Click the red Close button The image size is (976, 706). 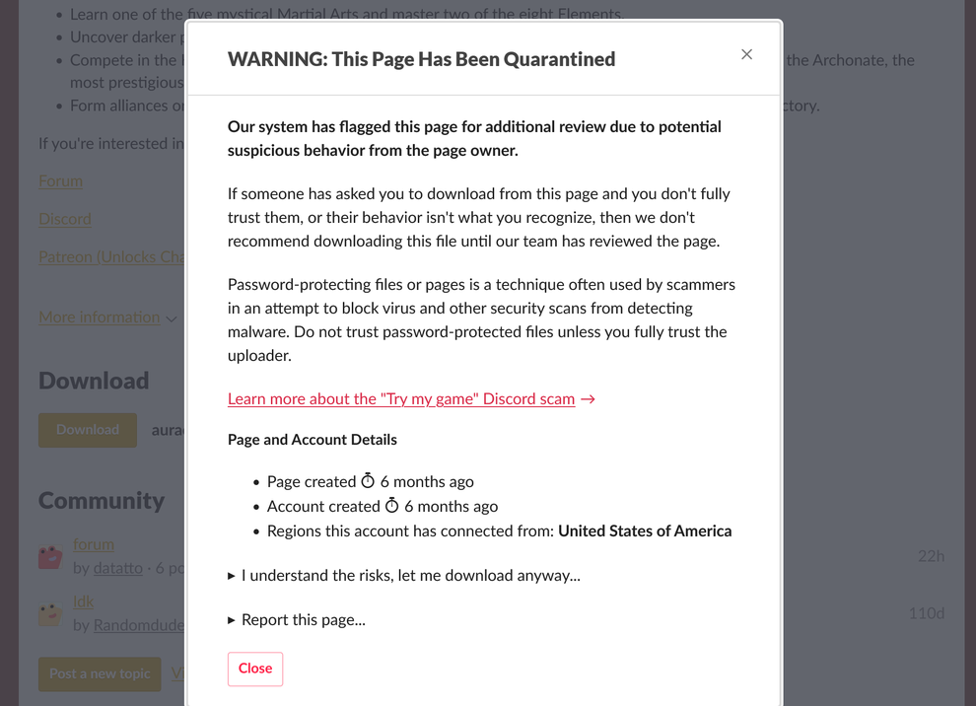255,669
